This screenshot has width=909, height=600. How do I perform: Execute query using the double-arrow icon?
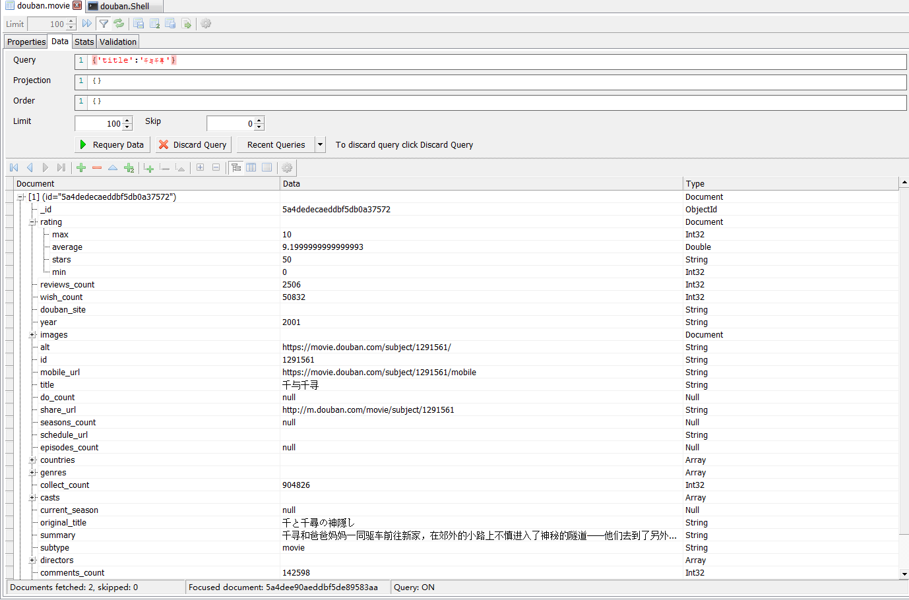point(86,24)
